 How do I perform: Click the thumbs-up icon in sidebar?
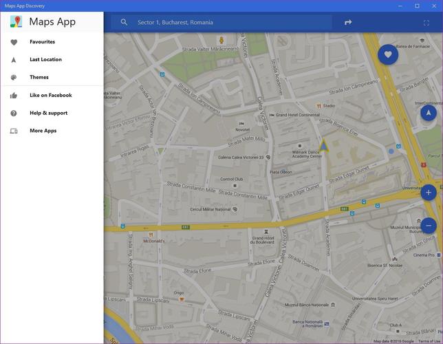point(14,95)
